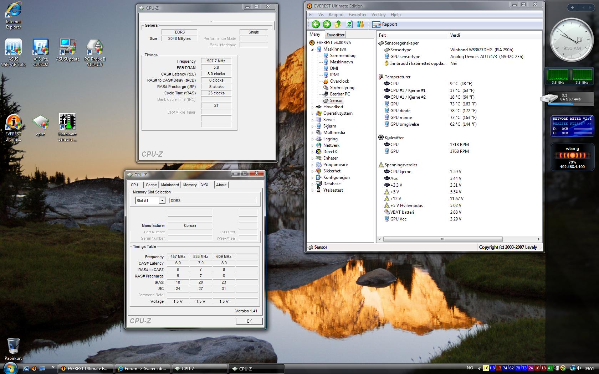Open the Rapport report button in EVEREST toolbar
The image size is (599, 374).
pos(385,24)
